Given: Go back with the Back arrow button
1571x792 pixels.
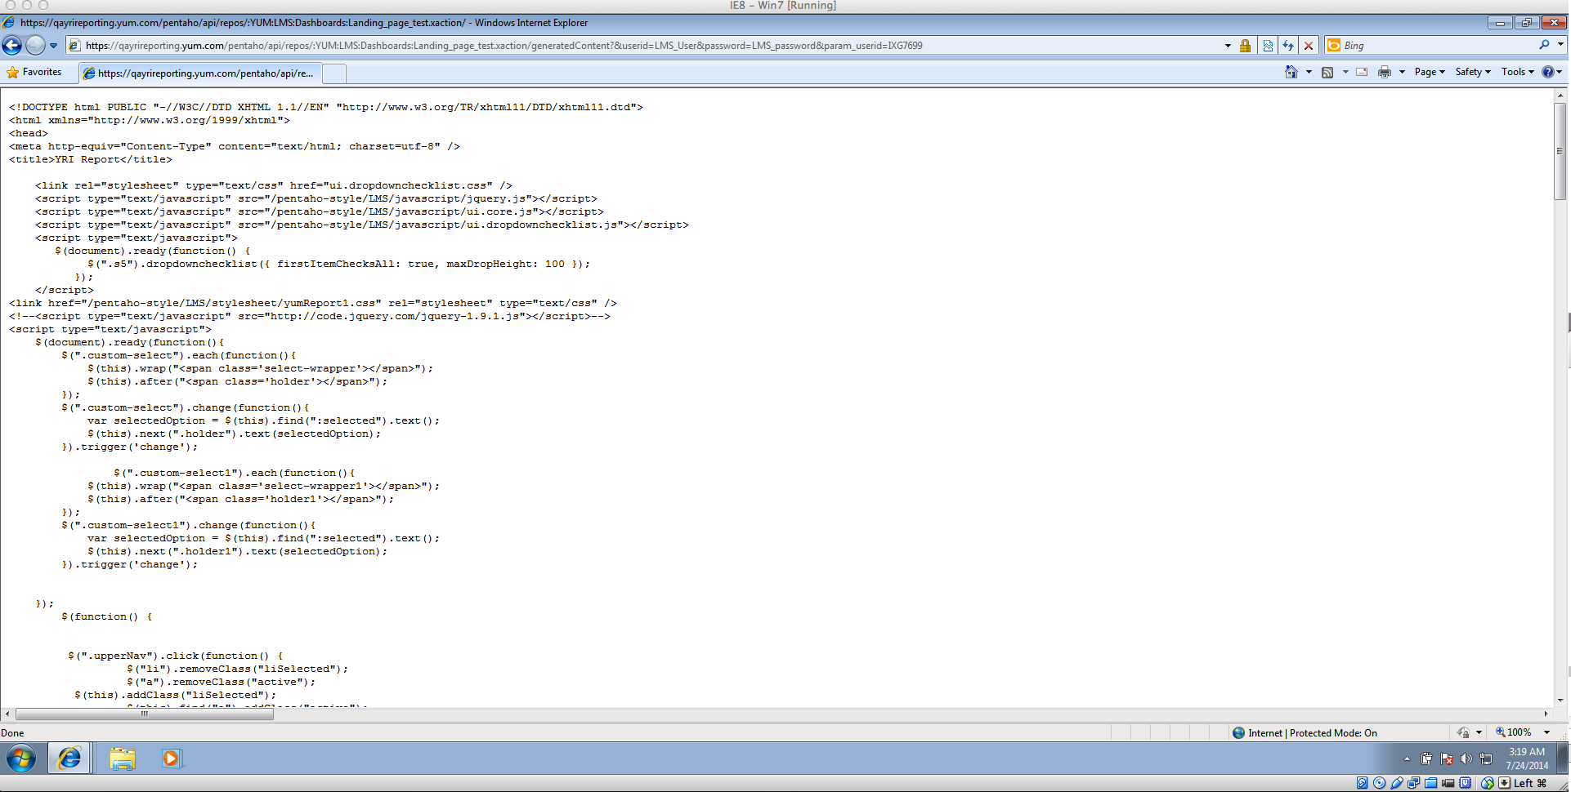Looking at the screenshot, I should tap(12, 46).
